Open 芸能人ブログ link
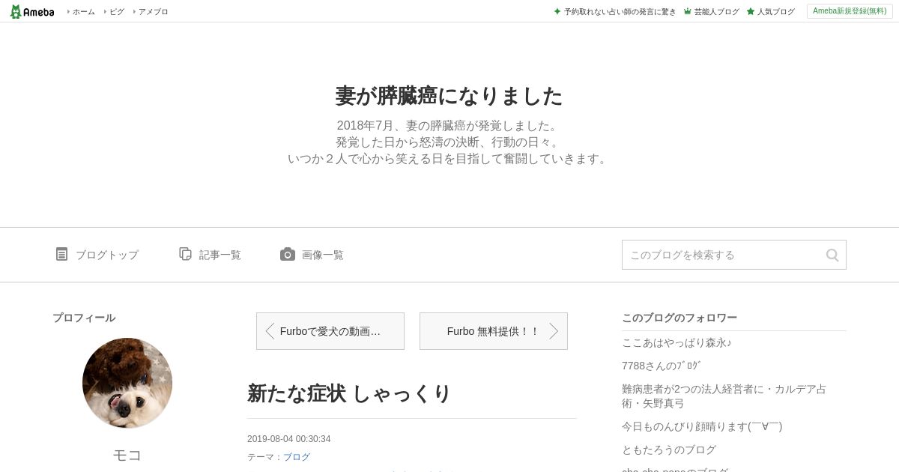This screenshot has height=472, width=899. (x=716, y=12)
